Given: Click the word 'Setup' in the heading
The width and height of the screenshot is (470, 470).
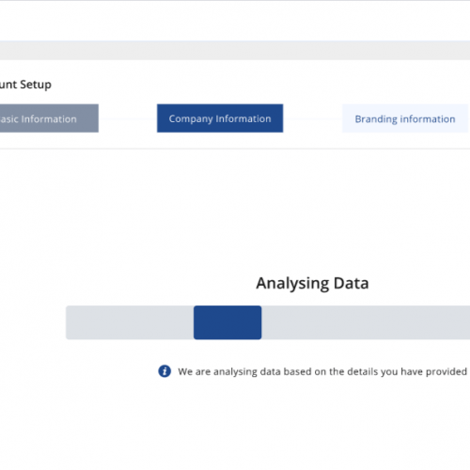Looking at the screenshot, I should tap(36, 85).
